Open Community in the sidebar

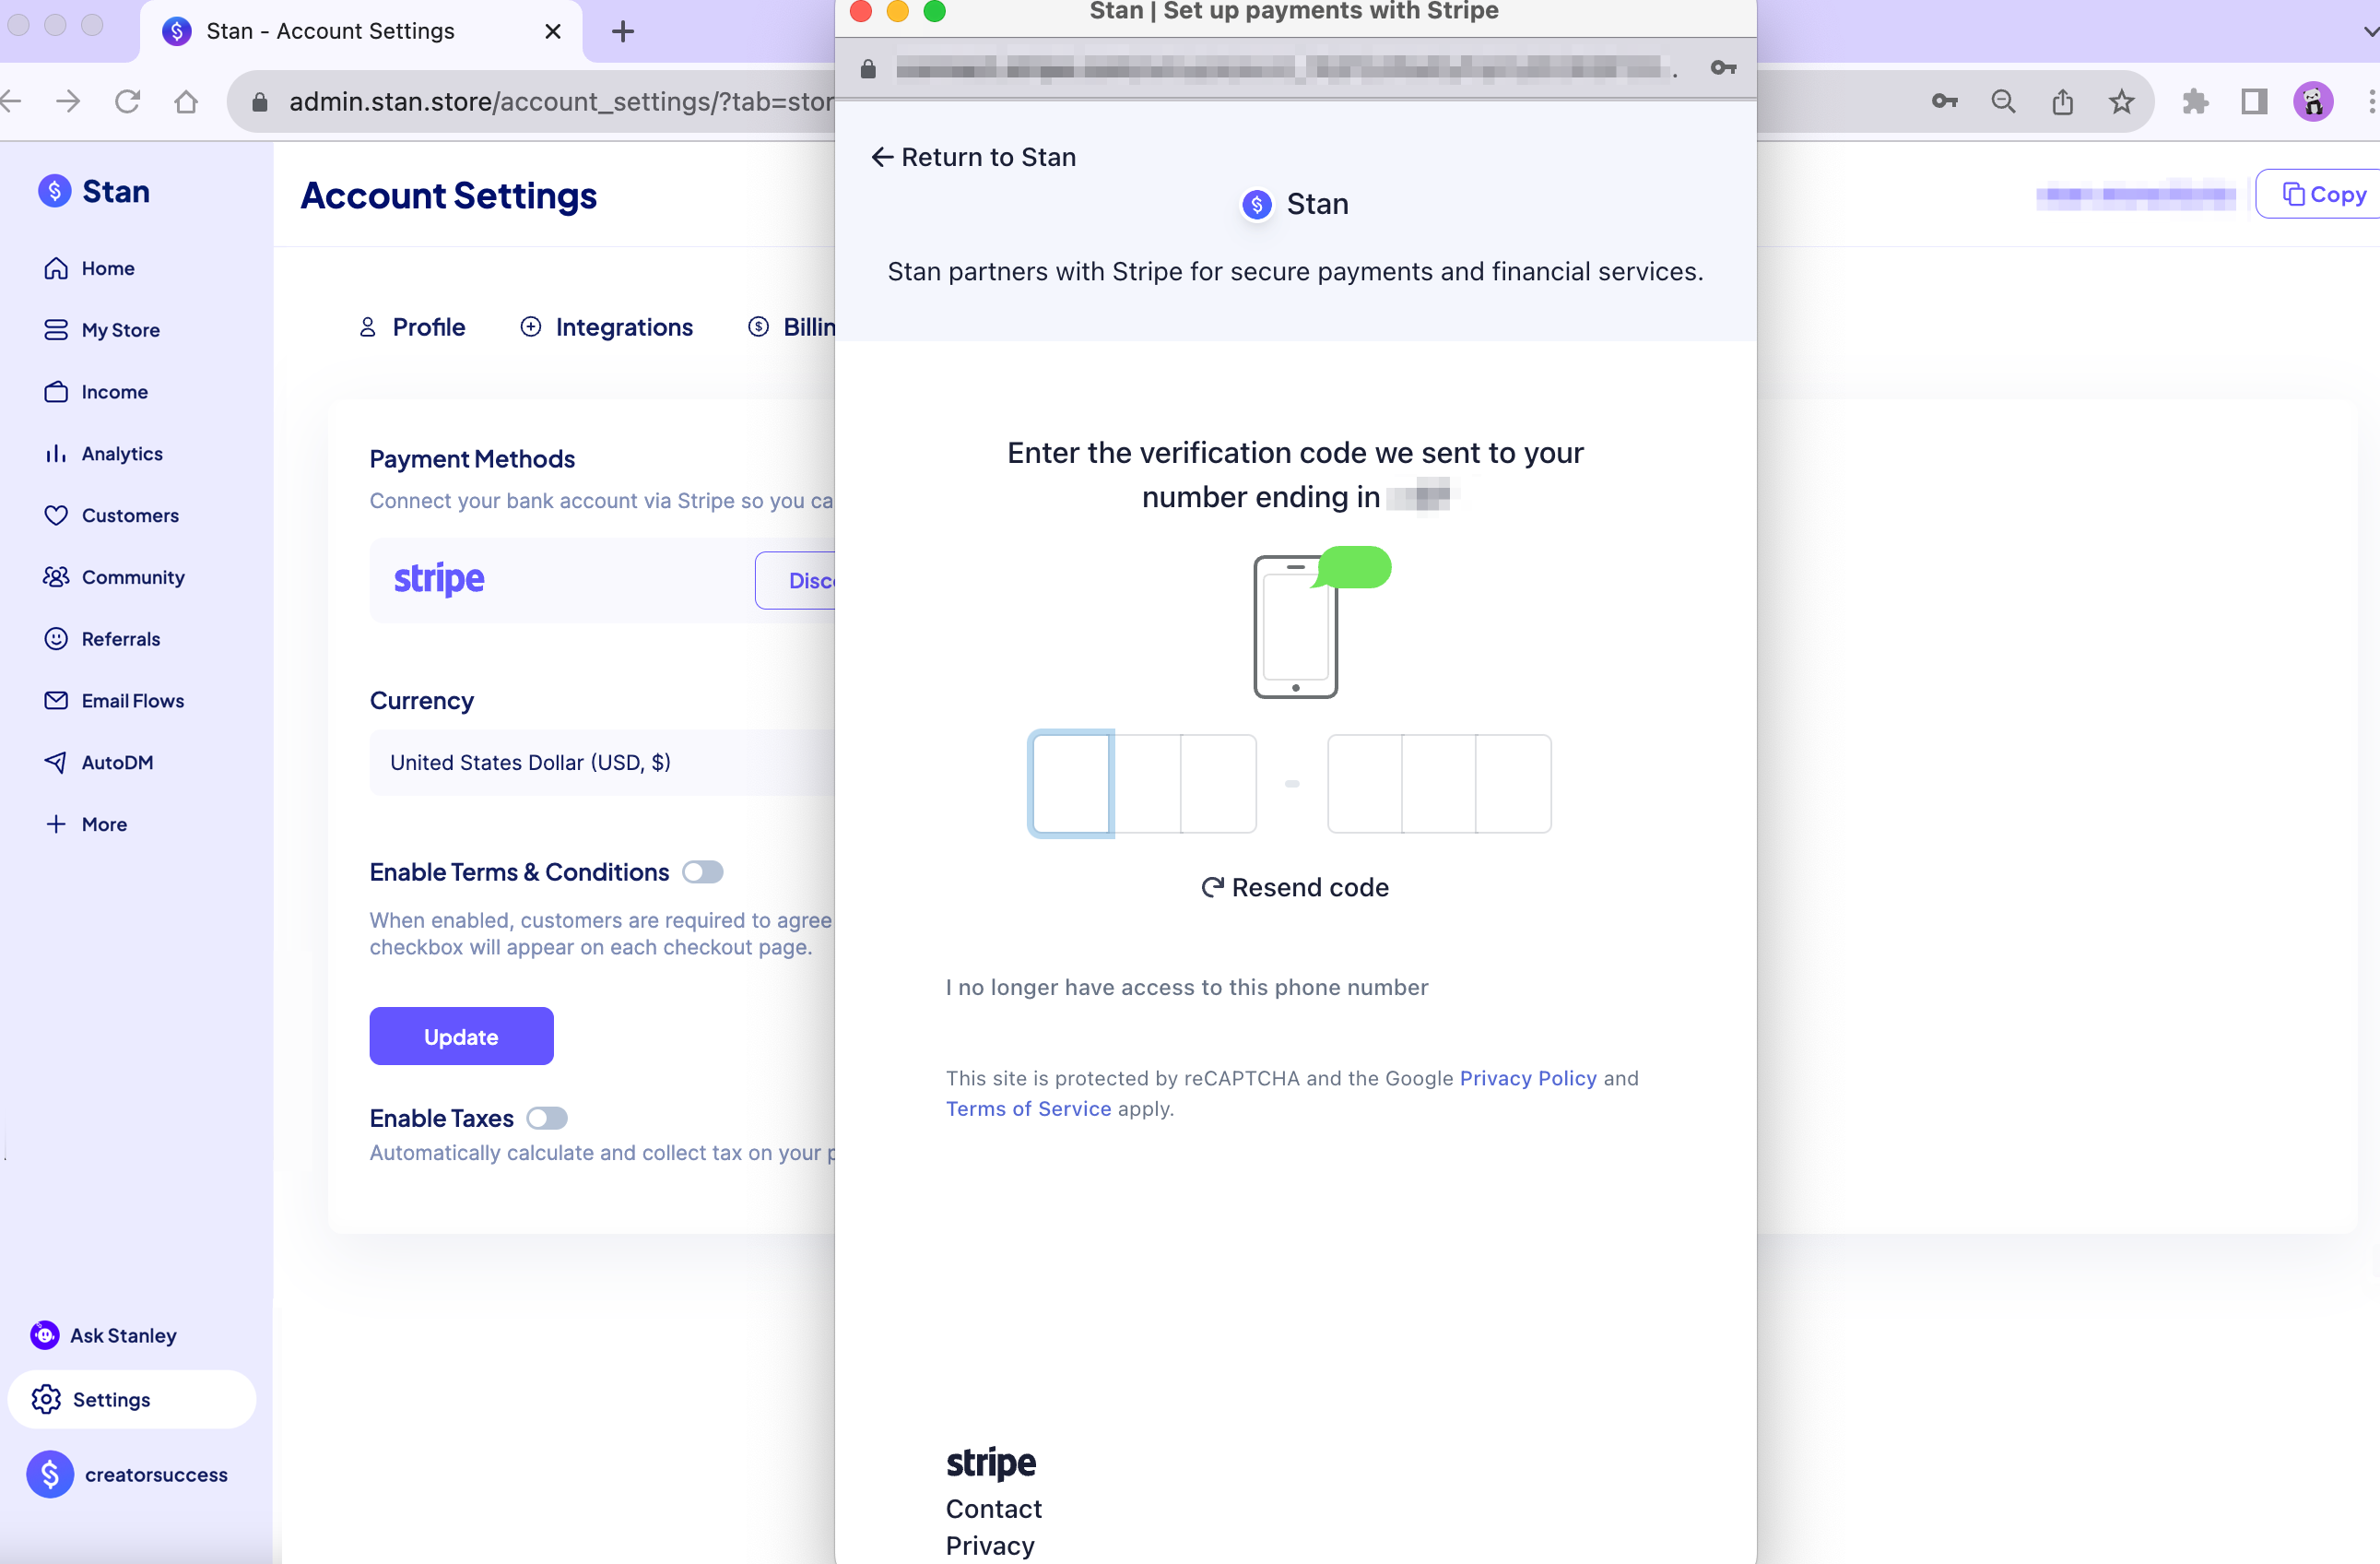(113, 577)
